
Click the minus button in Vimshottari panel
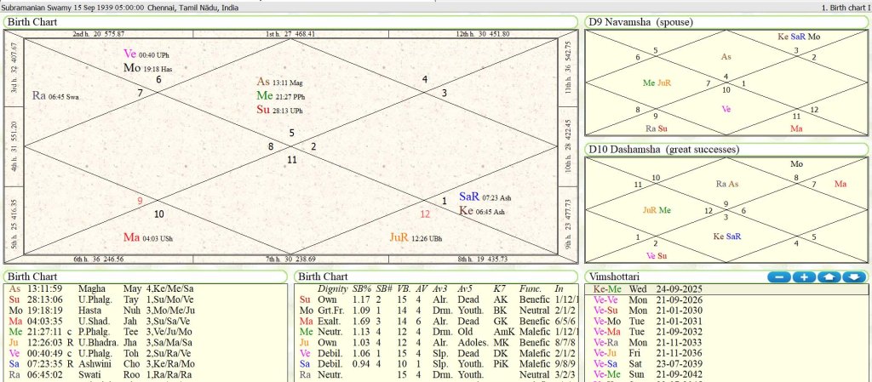(778, 277)
